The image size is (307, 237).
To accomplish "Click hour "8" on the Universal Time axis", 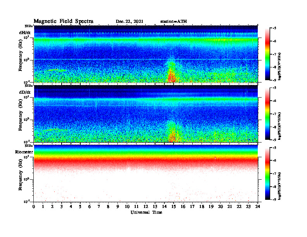I will 108,207.
